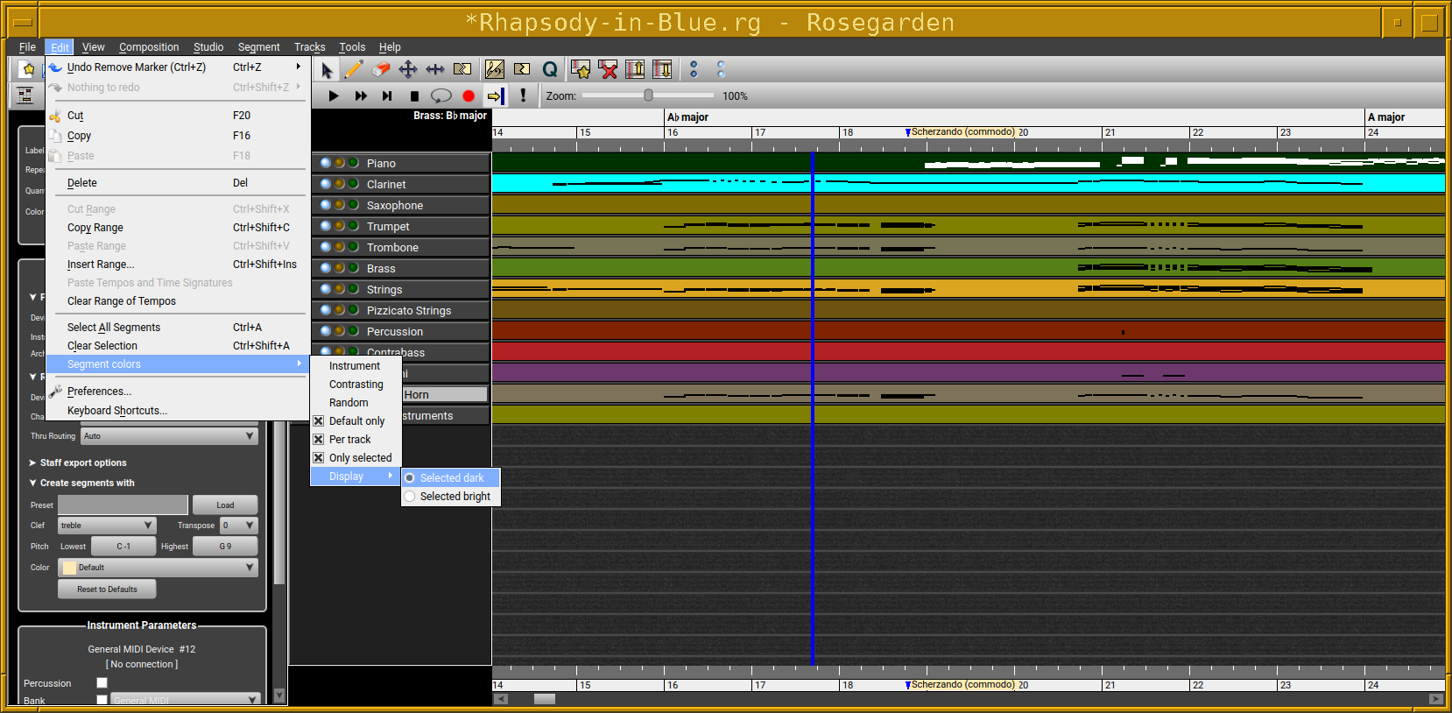
Task: Open the Clef treble dropdown
Action: pos(107,526)
